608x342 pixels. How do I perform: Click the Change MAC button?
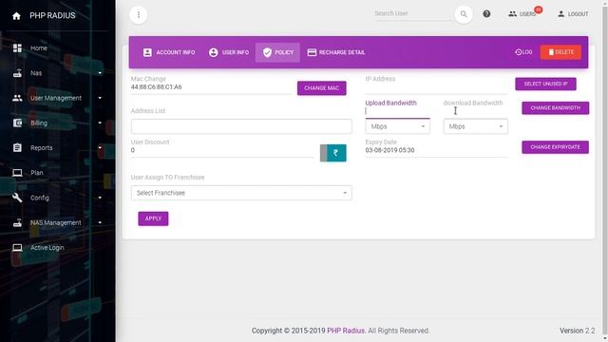click(x=321, y=88)
